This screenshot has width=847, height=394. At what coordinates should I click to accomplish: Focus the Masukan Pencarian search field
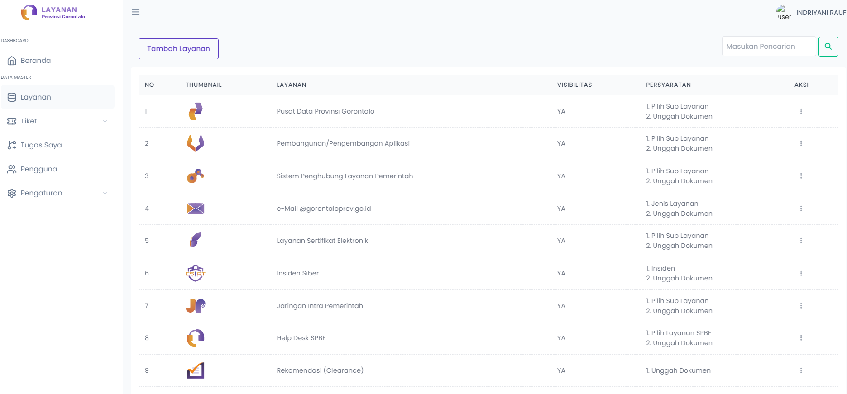coord(768,47)
